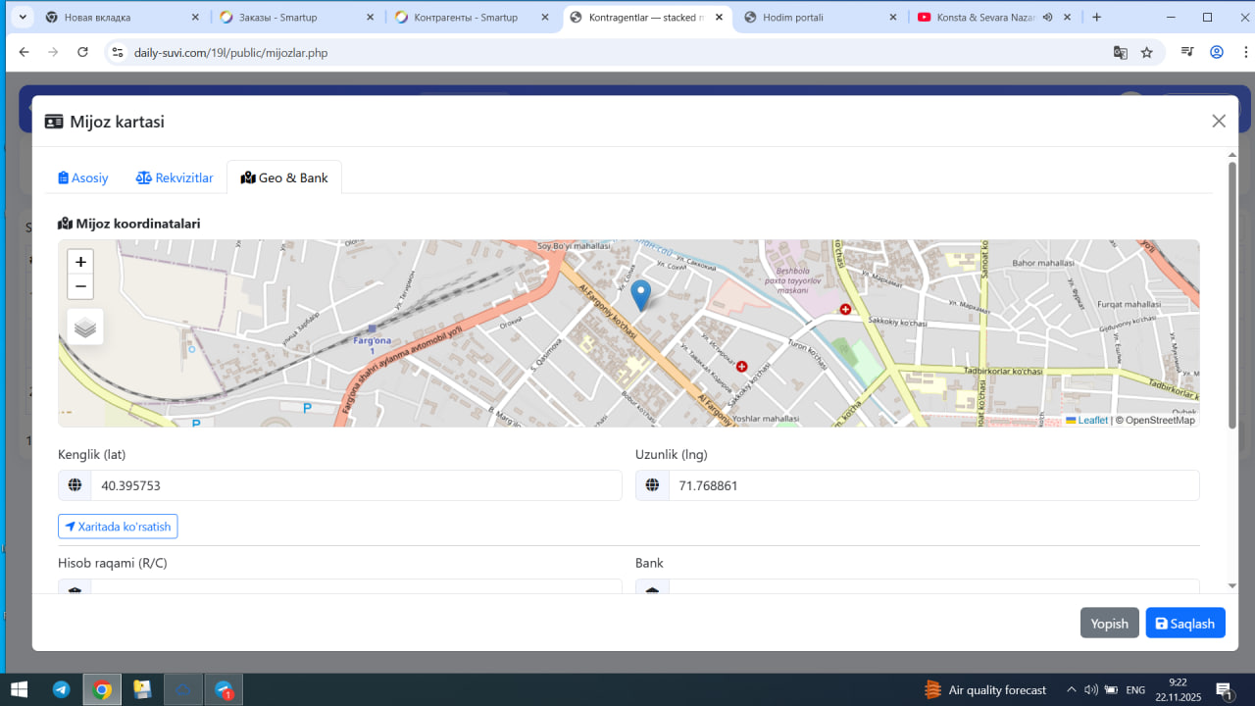1255x706 pixels.
Task: Click the Kenglik (lat) input field
Action: coord(355,485)
